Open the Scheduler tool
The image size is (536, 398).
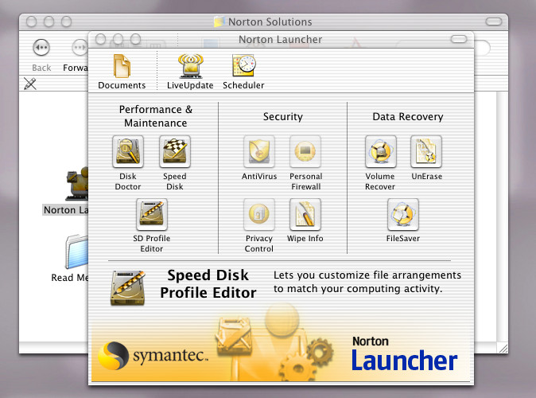(243, 67)
